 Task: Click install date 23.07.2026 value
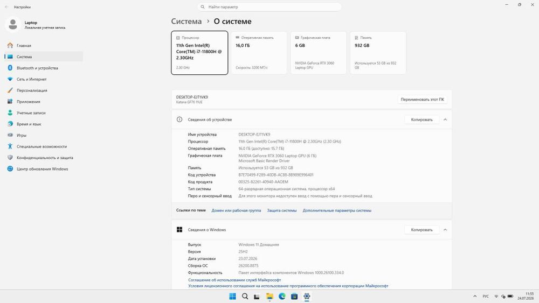click(x=248, y=259)
